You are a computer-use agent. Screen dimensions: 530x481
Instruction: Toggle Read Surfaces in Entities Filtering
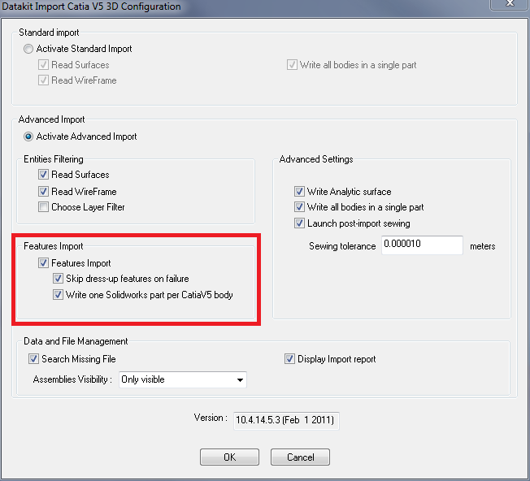tap(43, 175)
